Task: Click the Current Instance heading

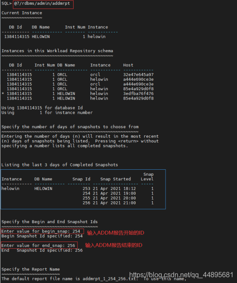Action: coord(22,13)
